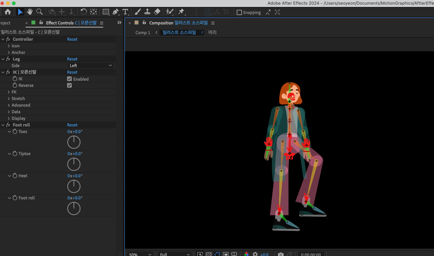Click the Heel angle dial
Viewport: 434px width, 256px height.
point(74,187)
